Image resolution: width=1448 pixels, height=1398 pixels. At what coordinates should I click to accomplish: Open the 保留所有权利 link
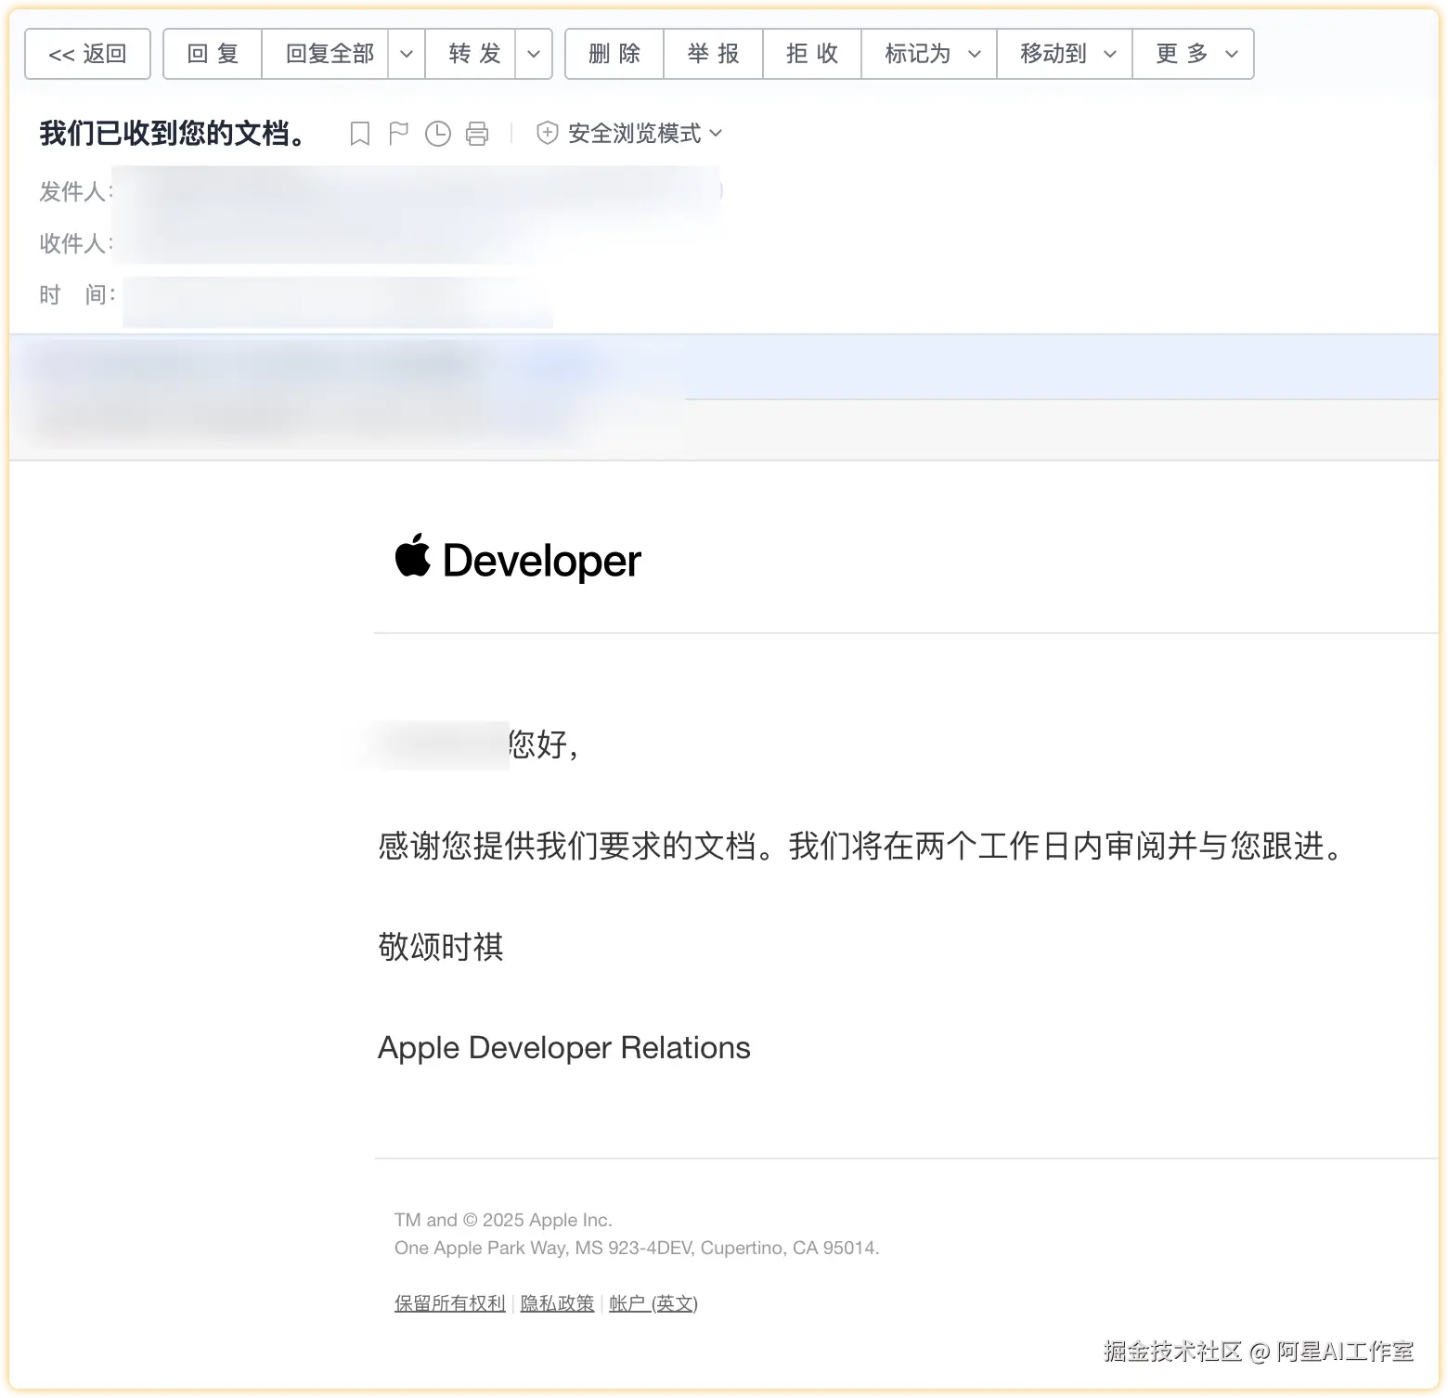point(450,1303)
